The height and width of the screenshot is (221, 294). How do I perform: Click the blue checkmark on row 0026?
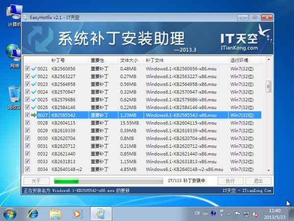click(34, 107)
